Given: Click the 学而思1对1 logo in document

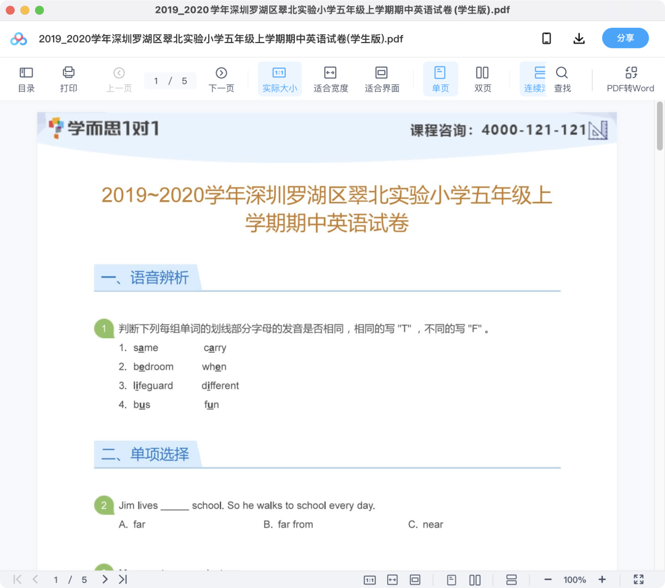Looking at the screenshot, I should click(x=104, y=128).
